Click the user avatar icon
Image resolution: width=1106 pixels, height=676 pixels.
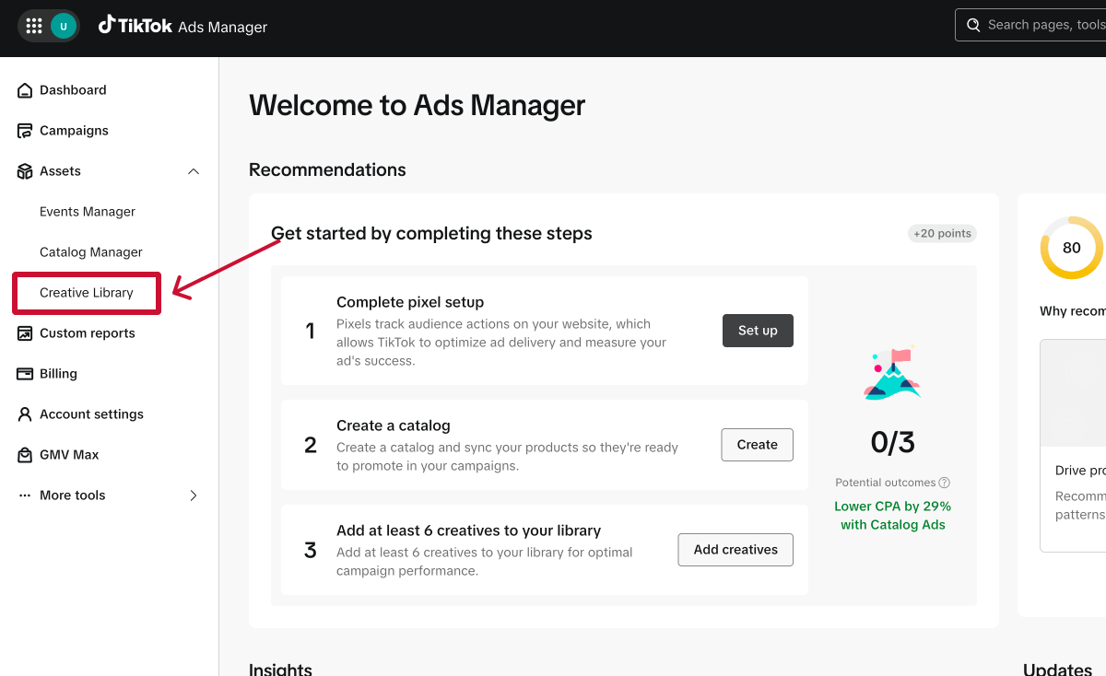coord(63,26)
